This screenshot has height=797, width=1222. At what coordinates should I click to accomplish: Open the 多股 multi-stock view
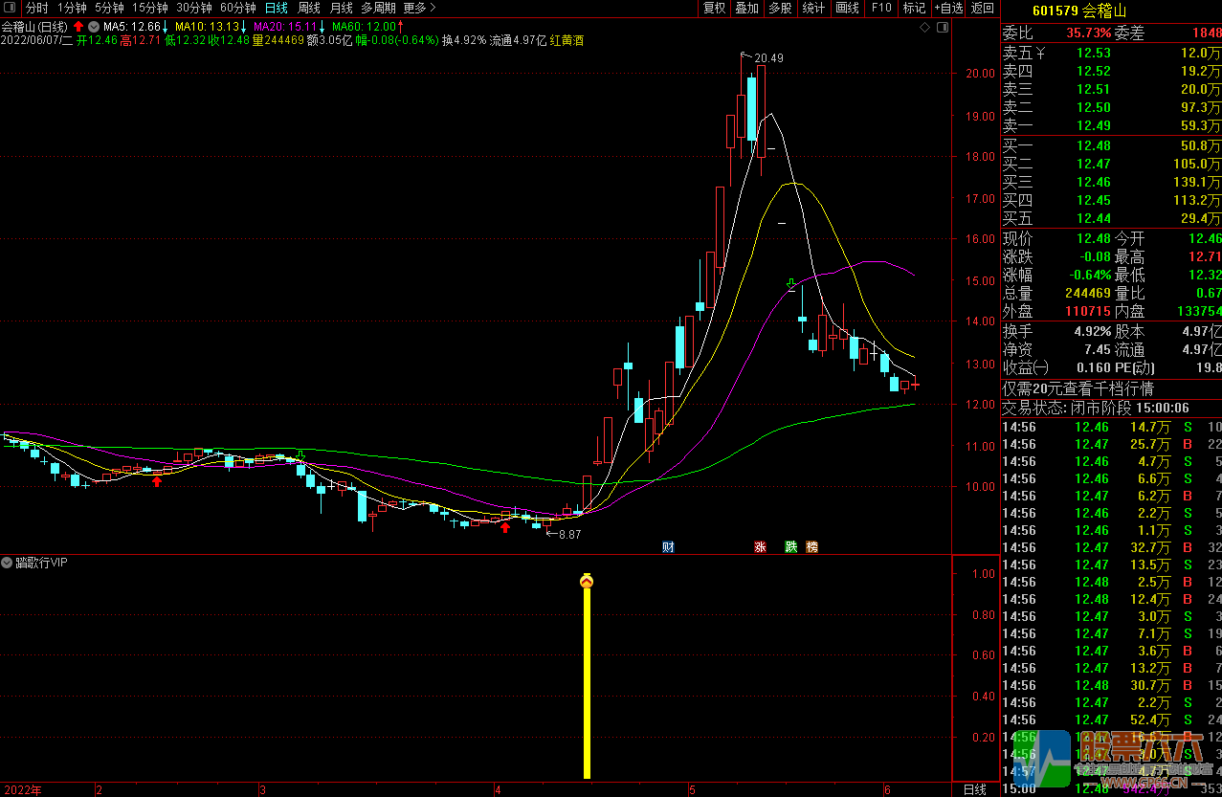pos(780,8)
